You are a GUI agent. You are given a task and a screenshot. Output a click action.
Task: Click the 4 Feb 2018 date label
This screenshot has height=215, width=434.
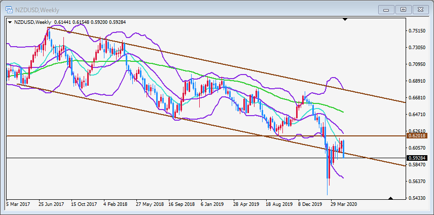click(x=116, y=204)
